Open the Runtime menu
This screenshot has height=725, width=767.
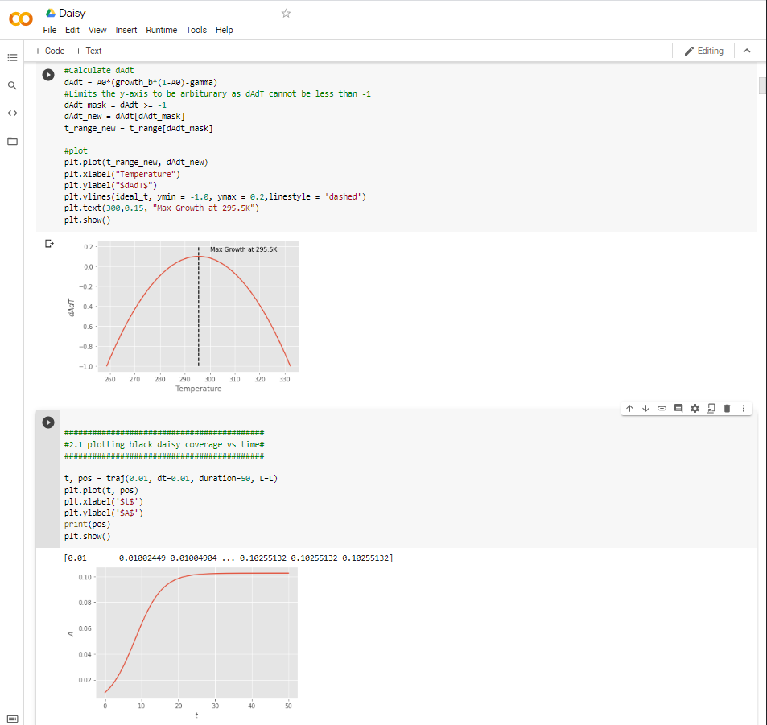pos(162,30)
